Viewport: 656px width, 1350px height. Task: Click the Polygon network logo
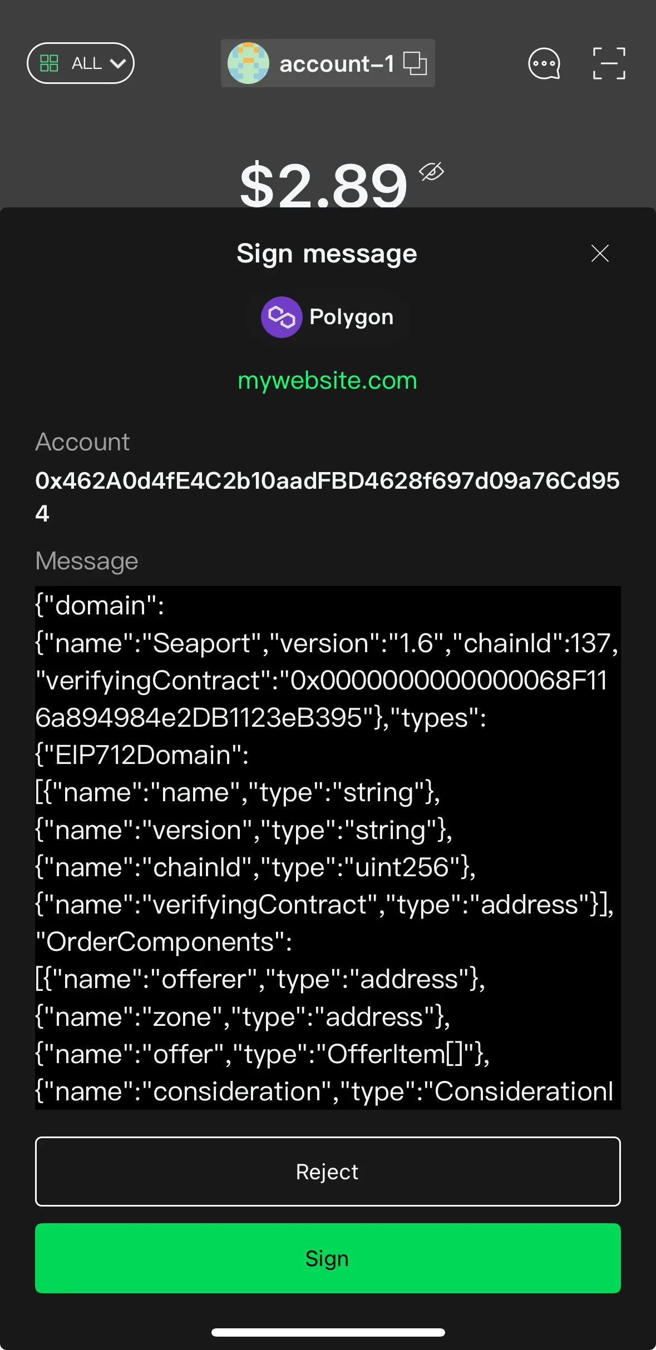[x=282, y=317]
